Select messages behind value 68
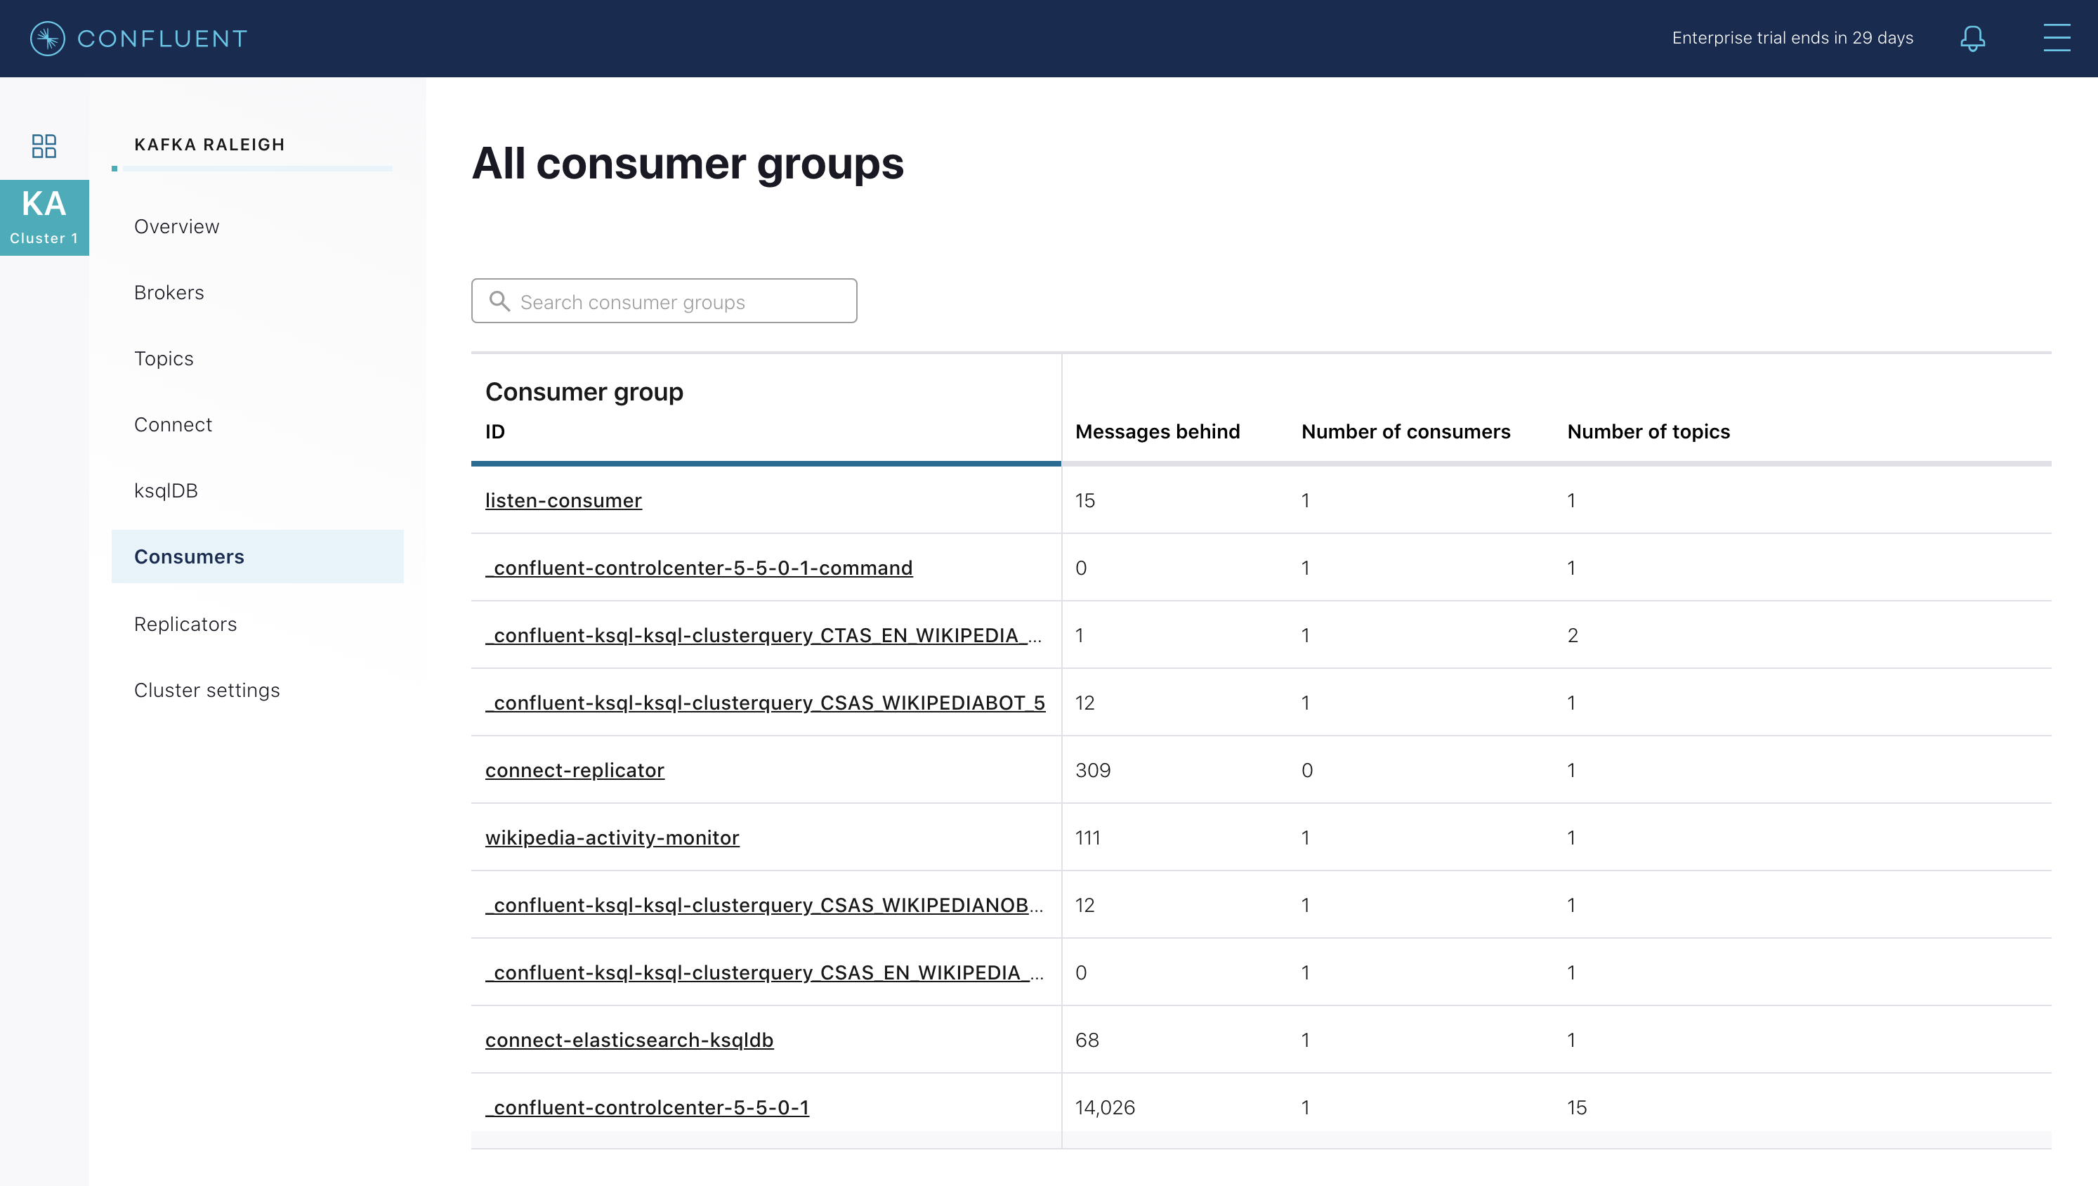Viewport: 2098px width, 1186px height. pos(1087,1040)
